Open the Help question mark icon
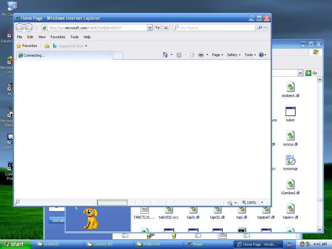 [261, 55]
